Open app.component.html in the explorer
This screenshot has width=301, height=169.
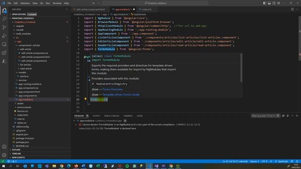[29, 92]
